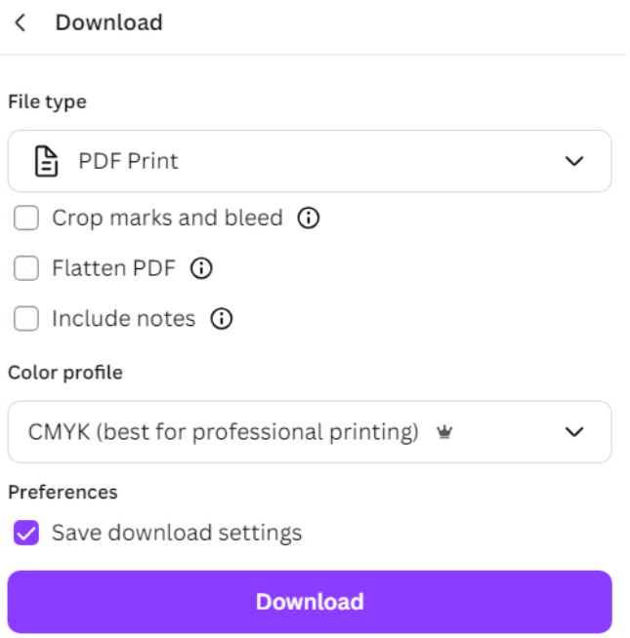Screen dimensions: 630x638
Task: Open the Color profile chevron arrow
Action: click(x=574, y=432)
